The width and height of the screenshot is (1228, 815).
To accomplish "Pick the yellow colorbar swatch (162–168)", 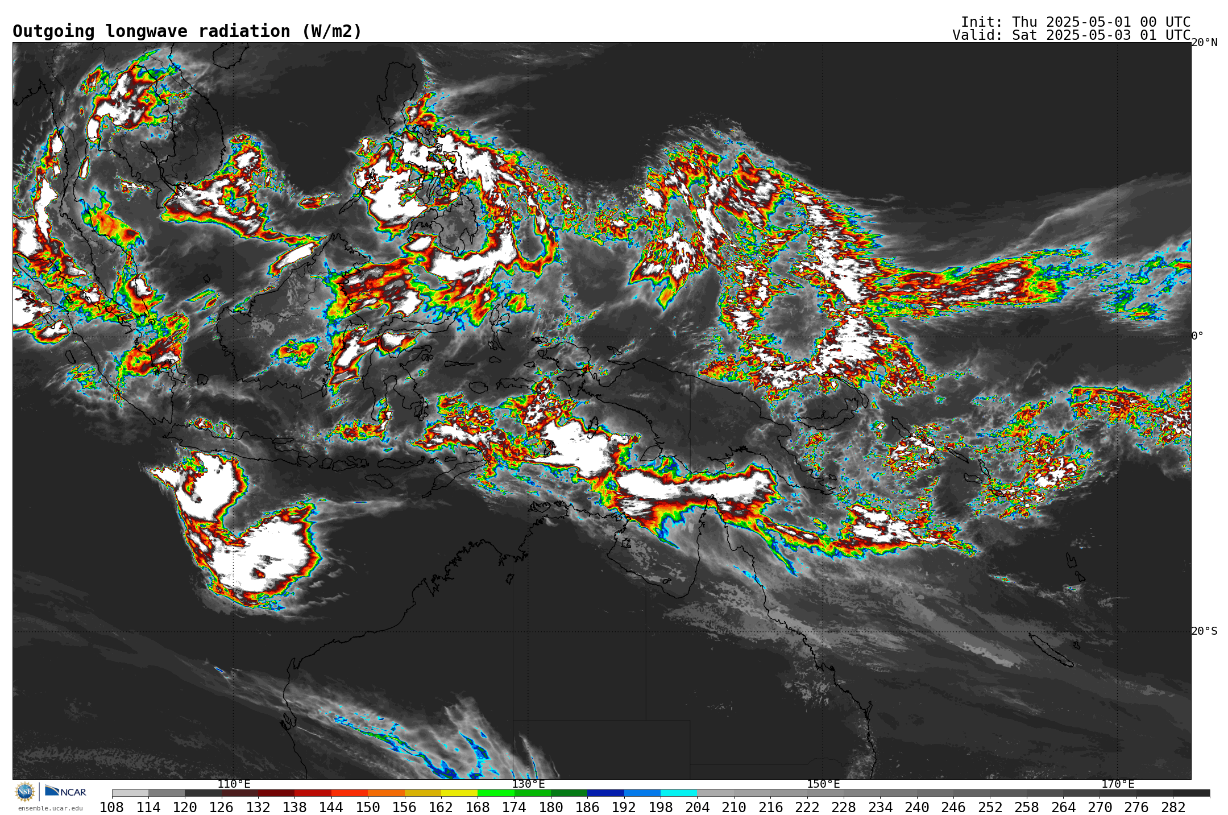I will 459,793.
